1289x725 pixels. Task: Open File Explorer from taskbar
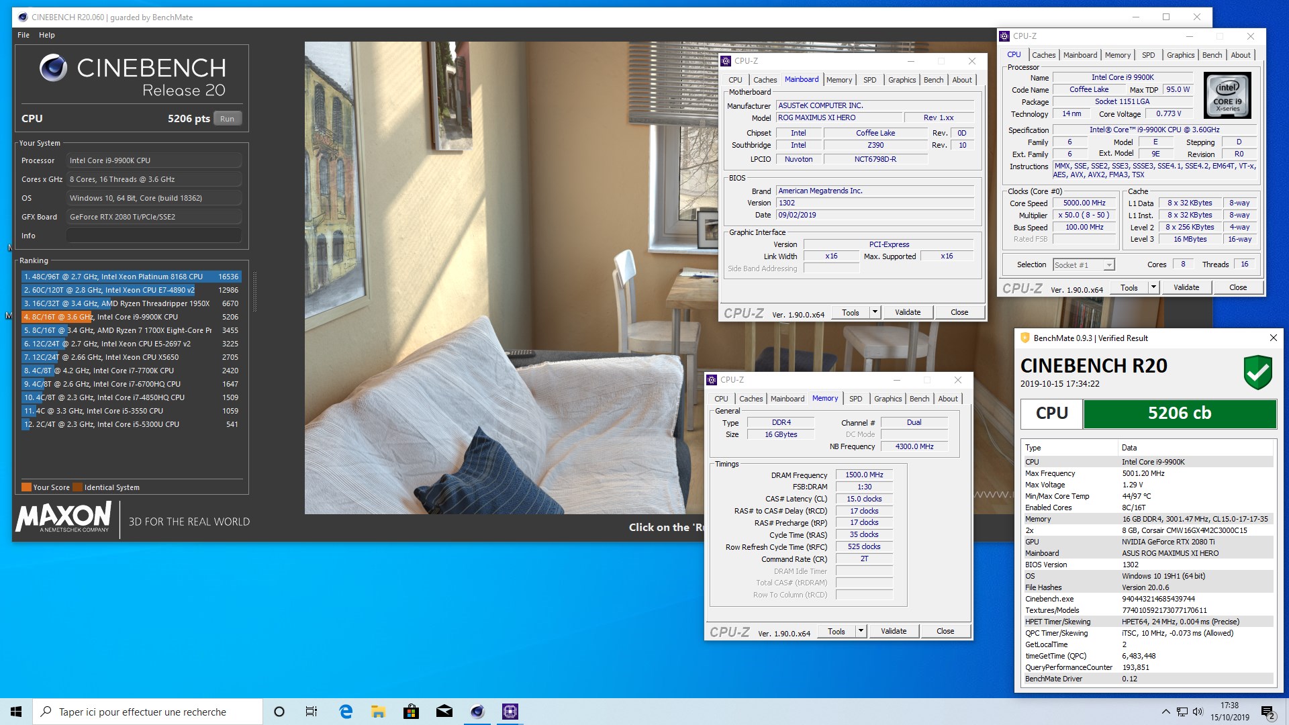pyautogui.click(x=378, y=712)
